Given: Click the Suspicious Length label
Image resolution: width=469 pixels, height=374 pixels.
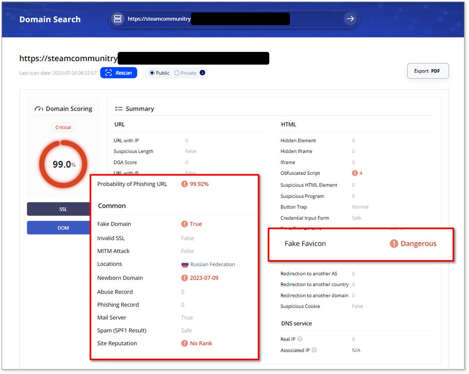Looking at the screenshot, I should pyautogui.click(x=133, y=151).
